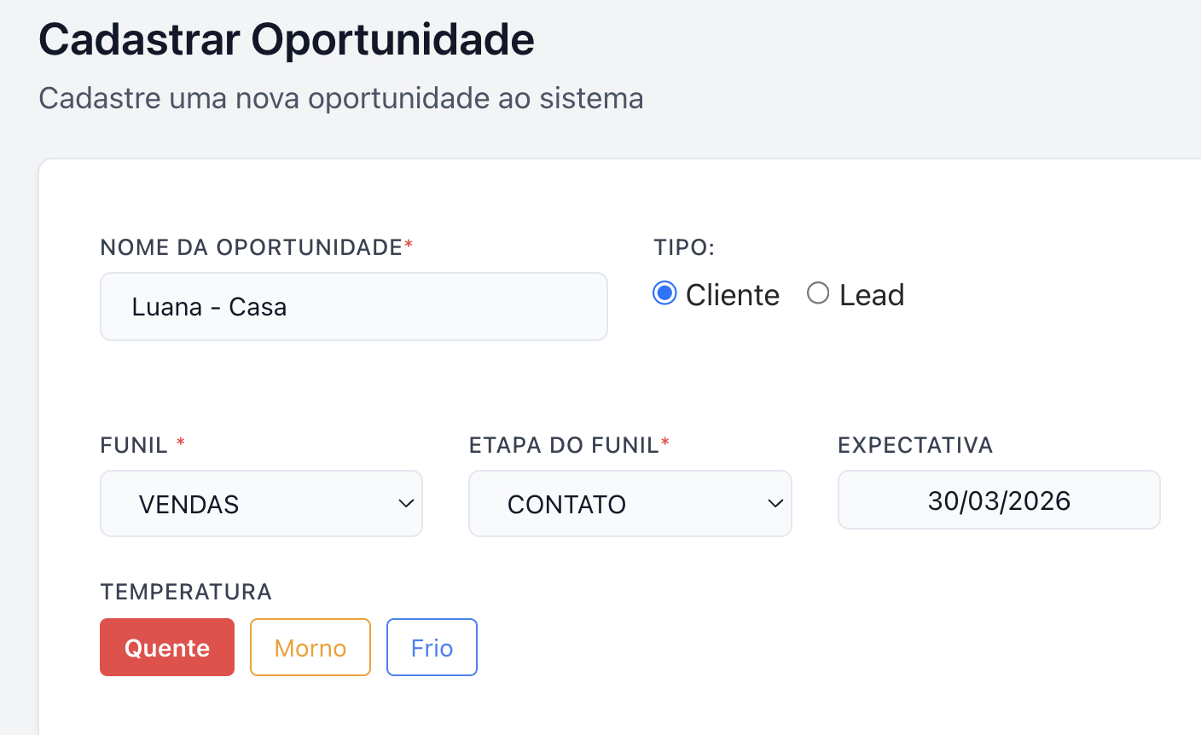Screen dimensions: 1201x735
Task: Click the "Funil" field label
Action: (135, 445)
